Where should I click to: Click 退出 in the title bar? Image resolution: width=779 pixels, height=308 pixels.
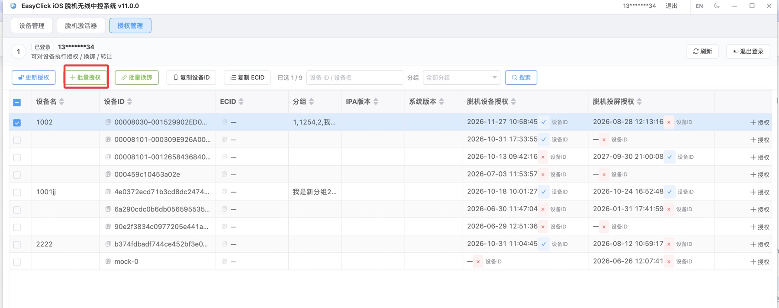671,6
